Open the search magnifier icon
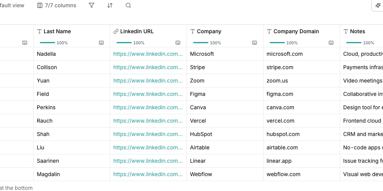The height and width of the screenshot is (191, 383). coord(128,5)
